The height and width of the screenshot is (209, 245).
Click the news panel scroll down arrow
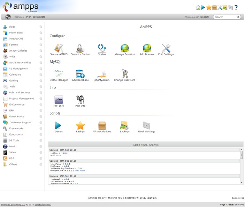(242, 183)
